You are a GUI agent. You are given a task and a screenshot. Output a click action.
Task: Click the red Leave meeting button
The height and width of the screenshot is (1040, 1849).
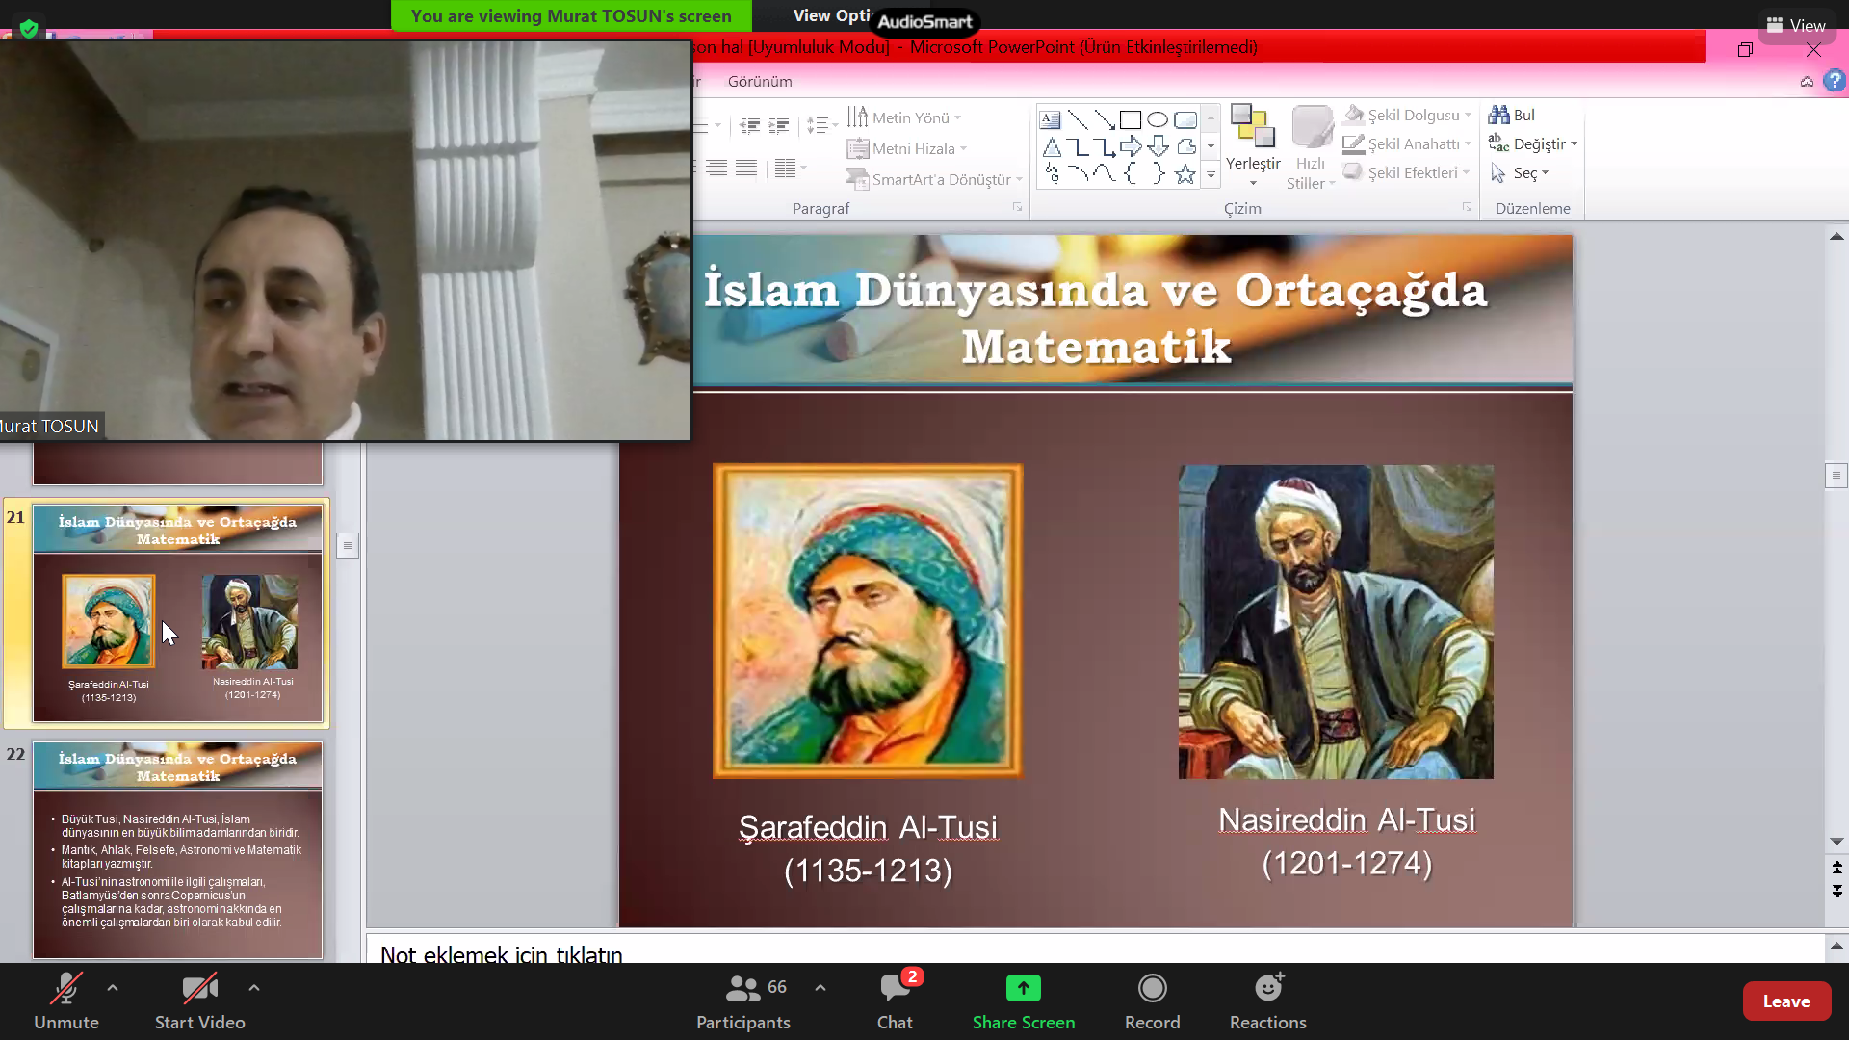tap(1786, 1001)
